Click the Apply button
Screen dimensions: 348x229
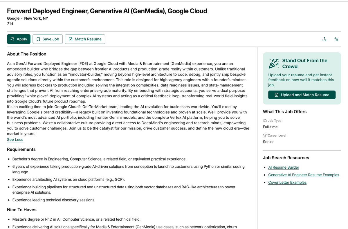point(19,39)
